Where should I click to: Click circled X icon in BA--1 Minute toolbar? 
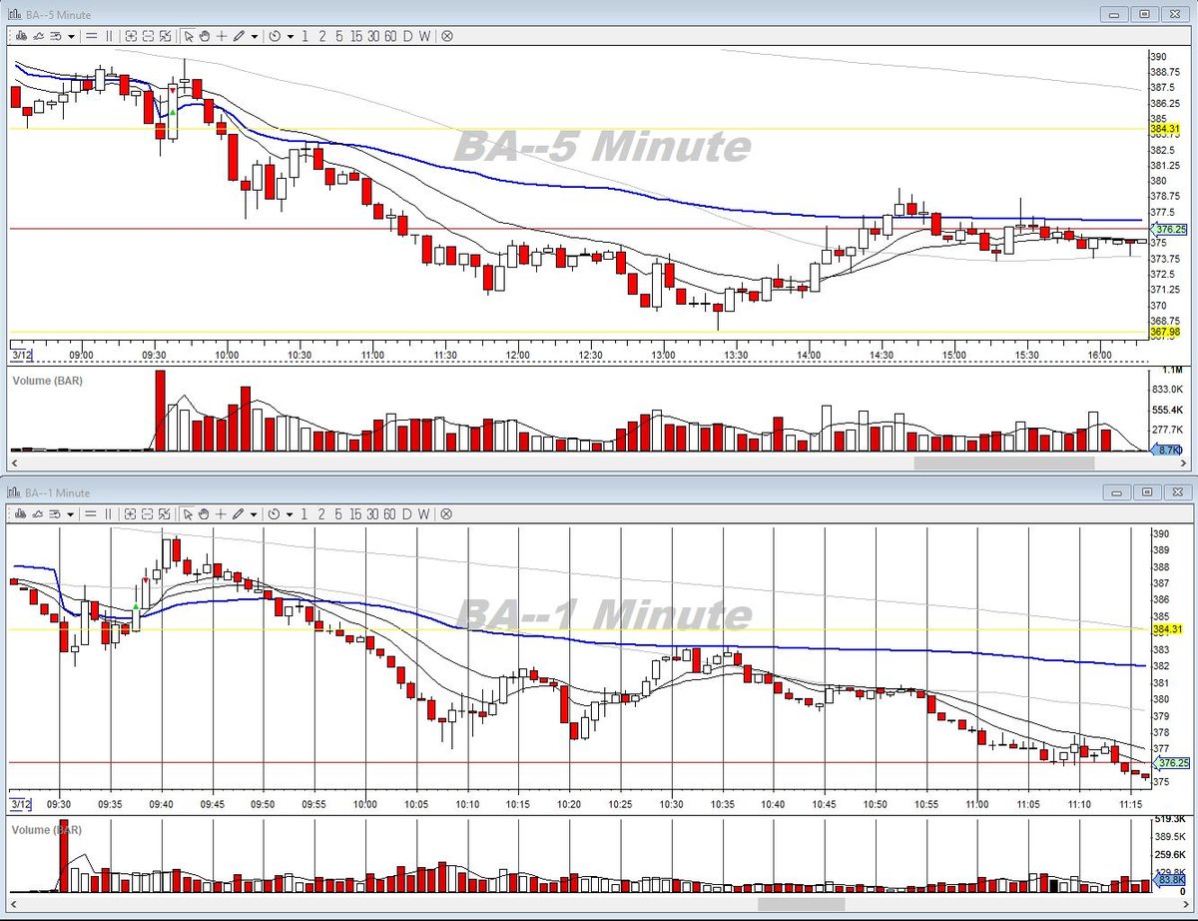pyautogui.click(x=447, y=513)
